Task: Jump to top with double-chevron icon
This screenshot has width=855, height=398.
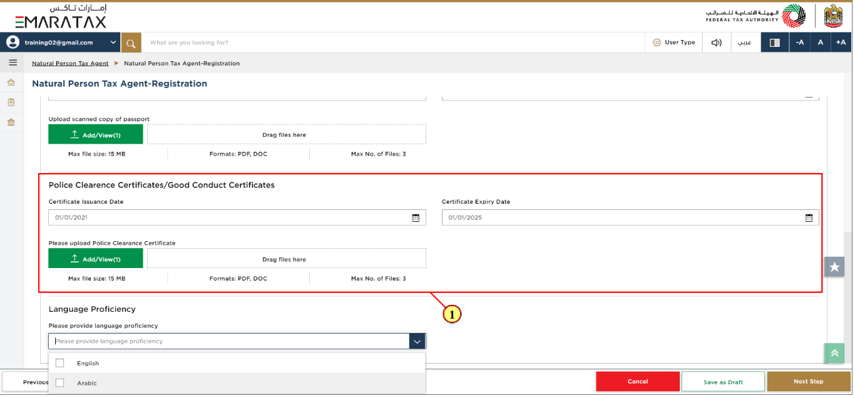Action: (834, 353)
